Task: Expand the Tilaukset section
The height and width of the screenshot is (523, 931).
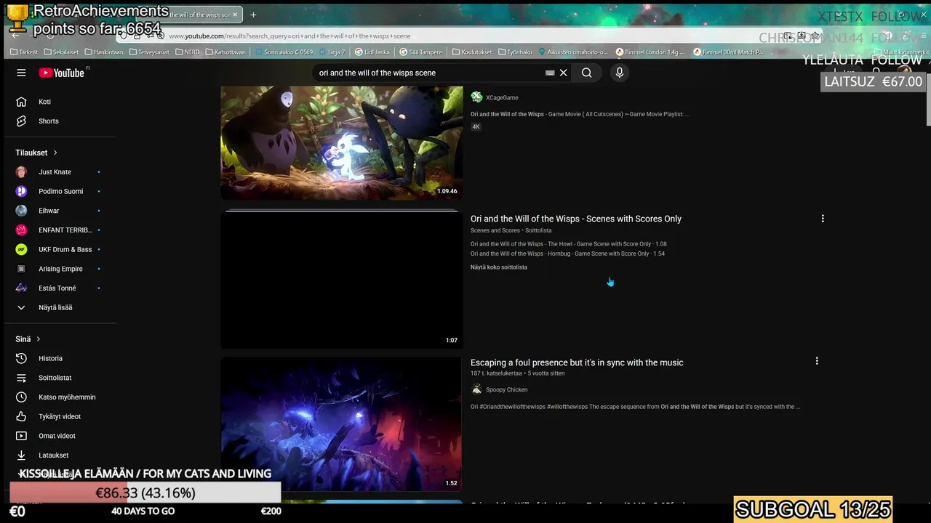Action: 36,153
